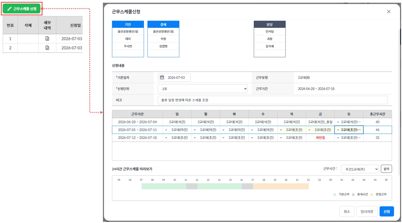
Task: Open Wednesday shift dropdown for 2026-07-05 week
Action: (x=252, y=130)
